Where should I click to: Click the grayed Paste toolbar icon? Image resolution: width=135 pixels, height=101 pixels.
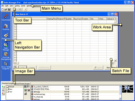[x=21, y=9]
